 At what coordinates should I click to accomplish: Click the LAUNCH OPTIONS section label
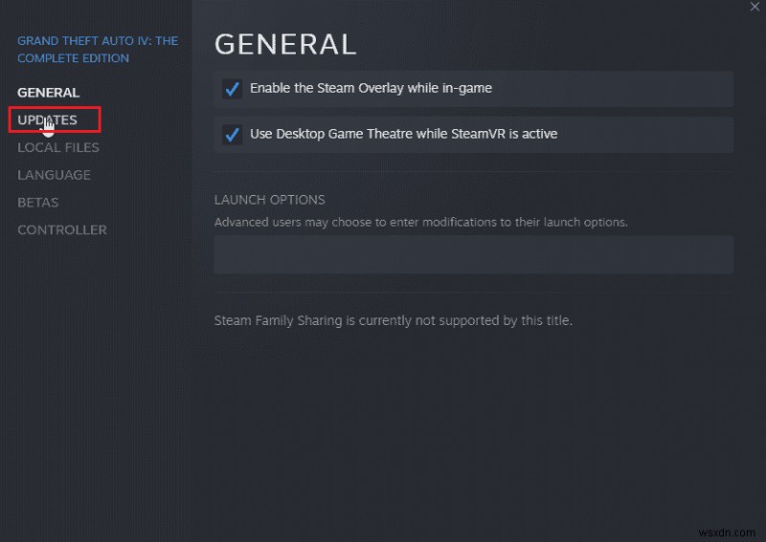click(x=269, y=200)
